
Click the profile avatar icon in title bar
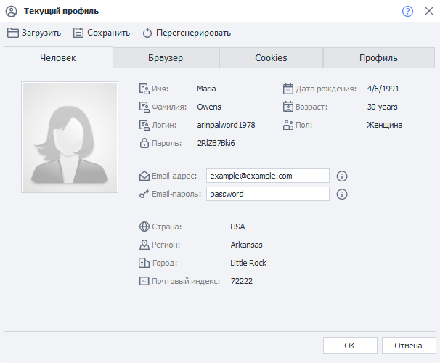(11, 11)
